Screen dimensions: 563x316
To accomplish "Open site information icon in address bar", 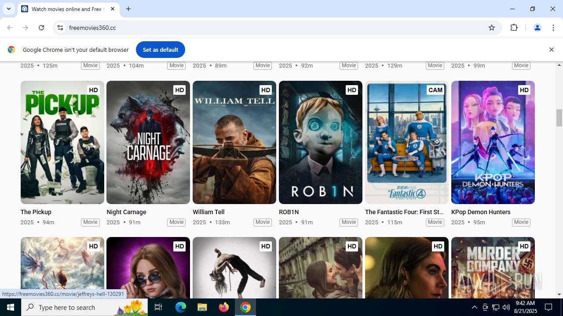I will point(60,28).
